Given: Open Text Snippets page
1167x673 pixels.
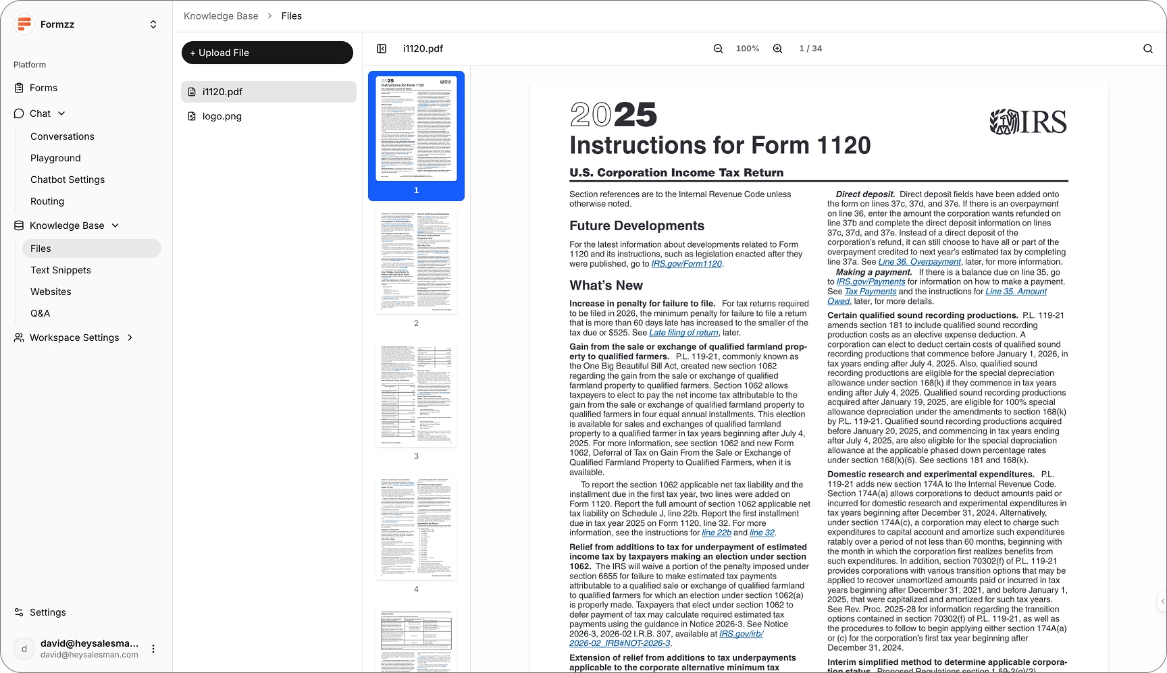Looking at the screenshot, I should pyautogui.click(x=61, y=270).
